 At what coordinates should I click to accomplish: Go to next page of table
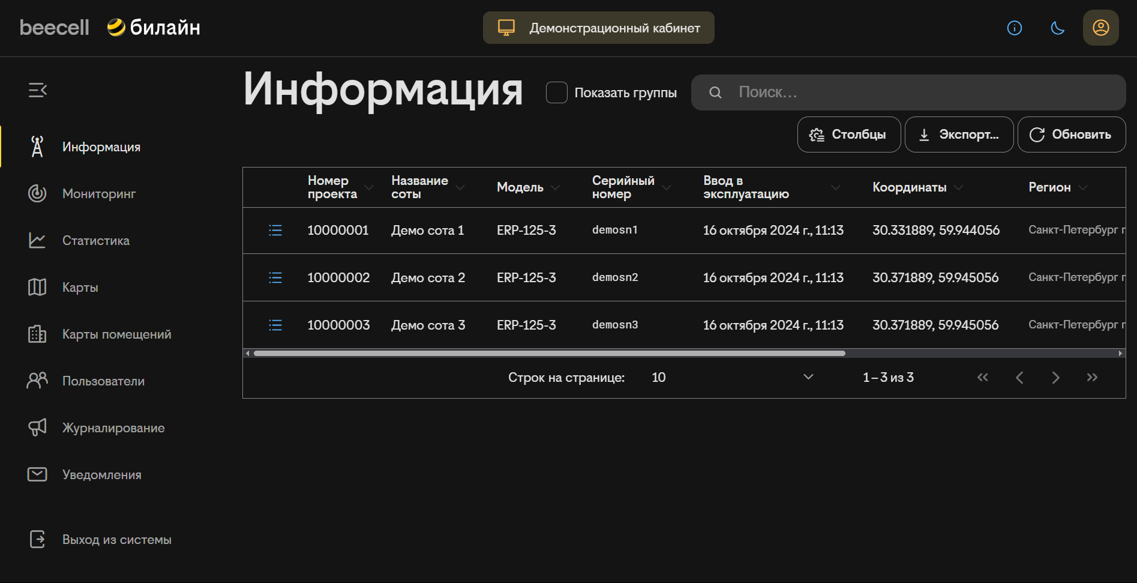pos(1056,377)
